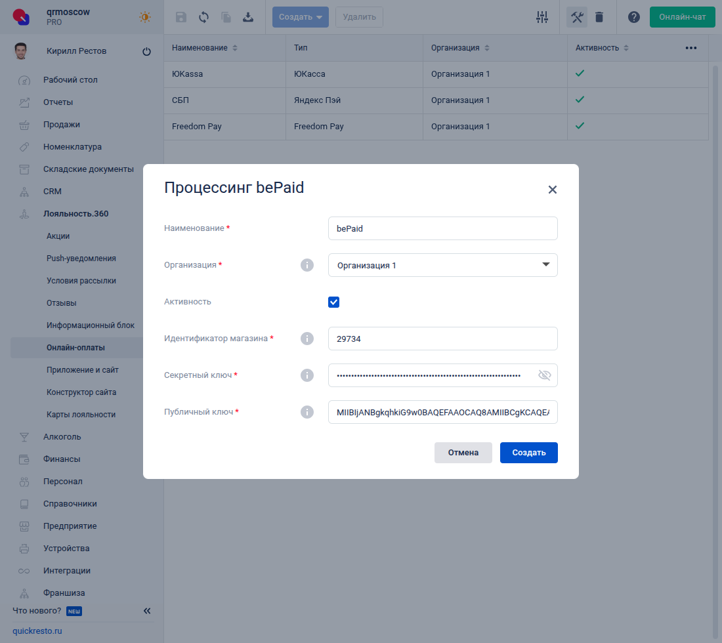Viewport: 722px width, 643px height.
Task: Click the Алкоголь cocktail glass icon
Action: [x=24, y=437]
